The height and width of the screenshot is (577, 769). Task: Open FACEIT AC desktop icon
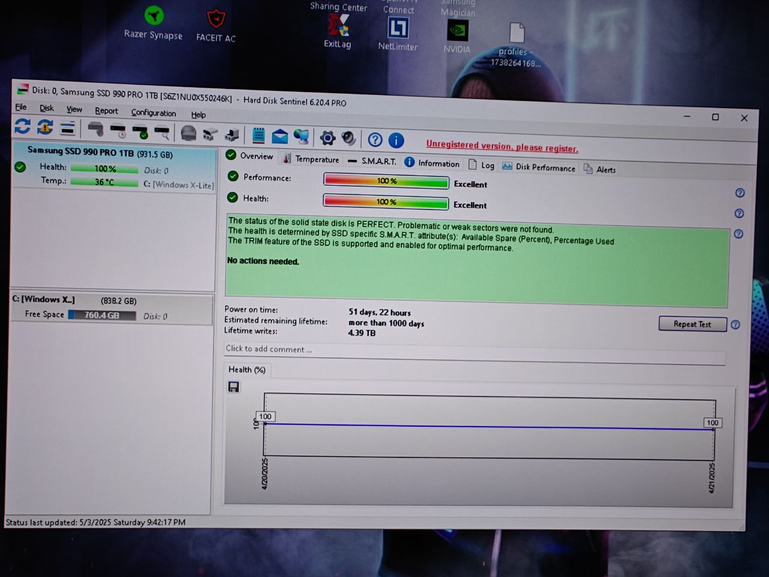pyautogui.click(x=216, y=26)
